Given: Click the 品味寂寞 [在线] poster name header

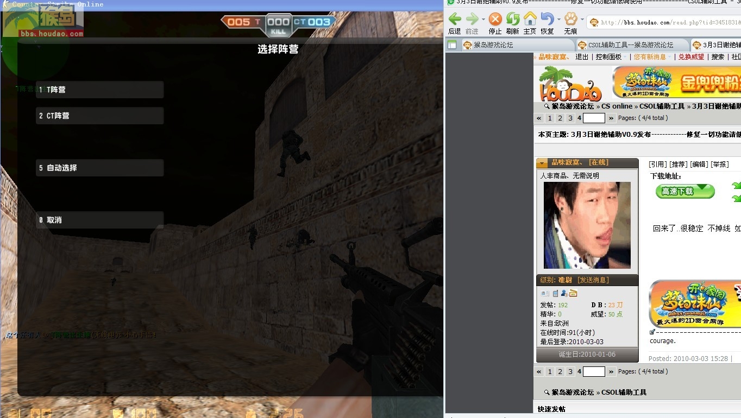Looking at the screenshot, I should (580, 163).
